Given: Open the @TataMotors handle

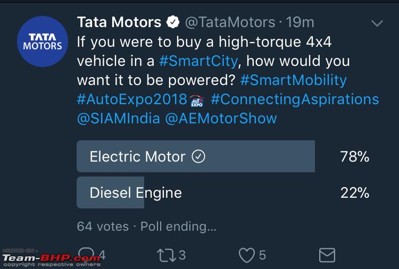Looking at the screenshot, I should point(230,22).
